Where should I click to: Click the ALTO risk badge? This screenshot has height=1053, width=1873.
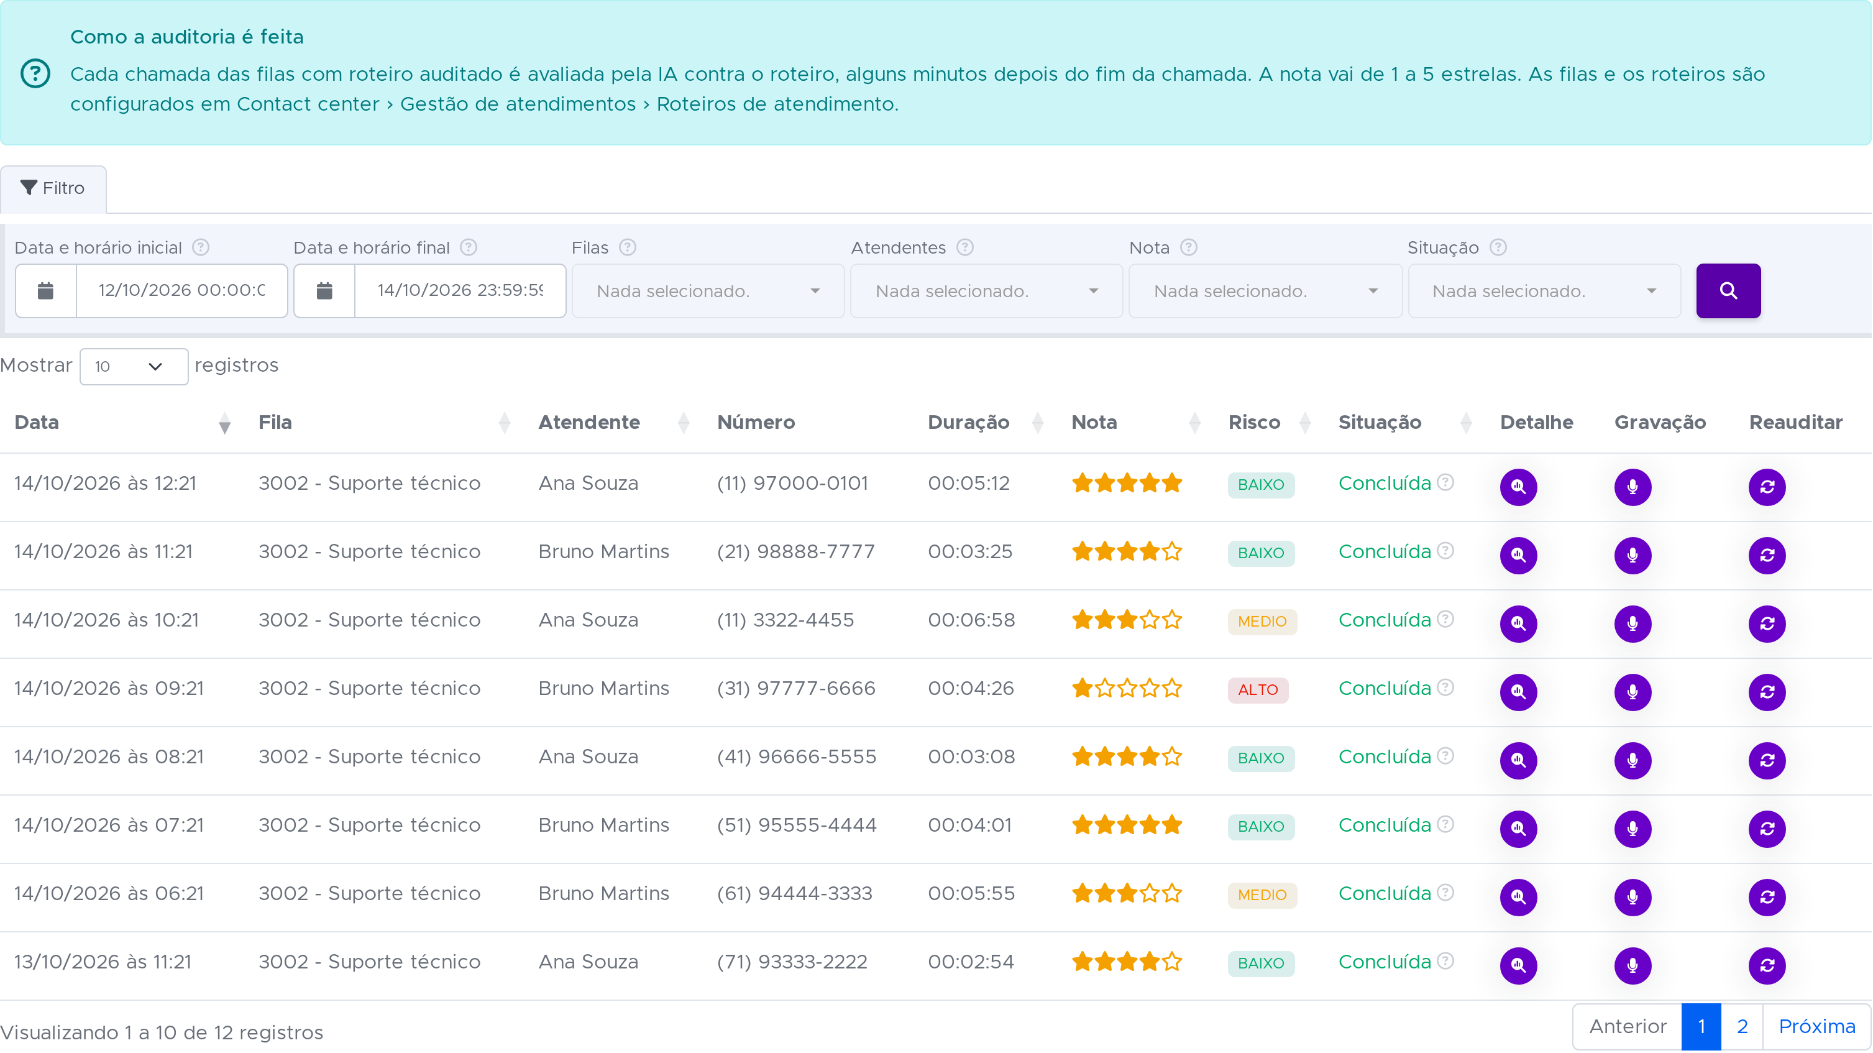pos(1258,690)
